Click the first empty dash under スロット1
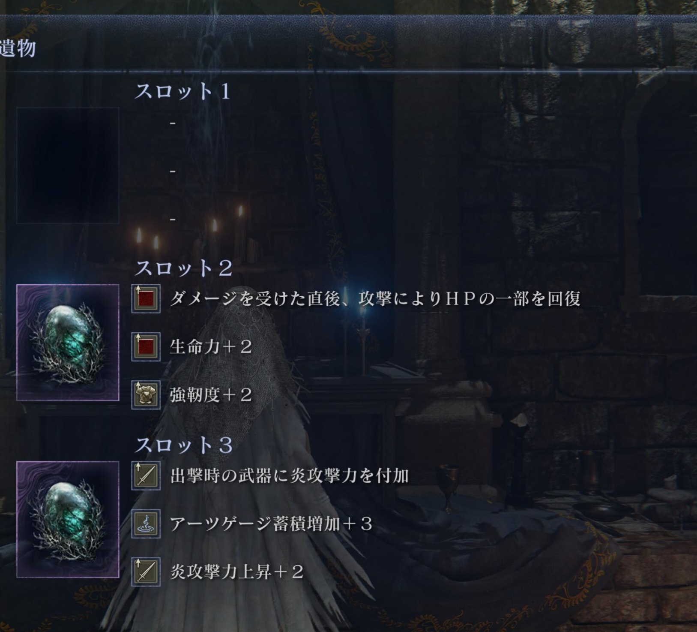This screenshot has height=632, width=697. click(173, 123)
